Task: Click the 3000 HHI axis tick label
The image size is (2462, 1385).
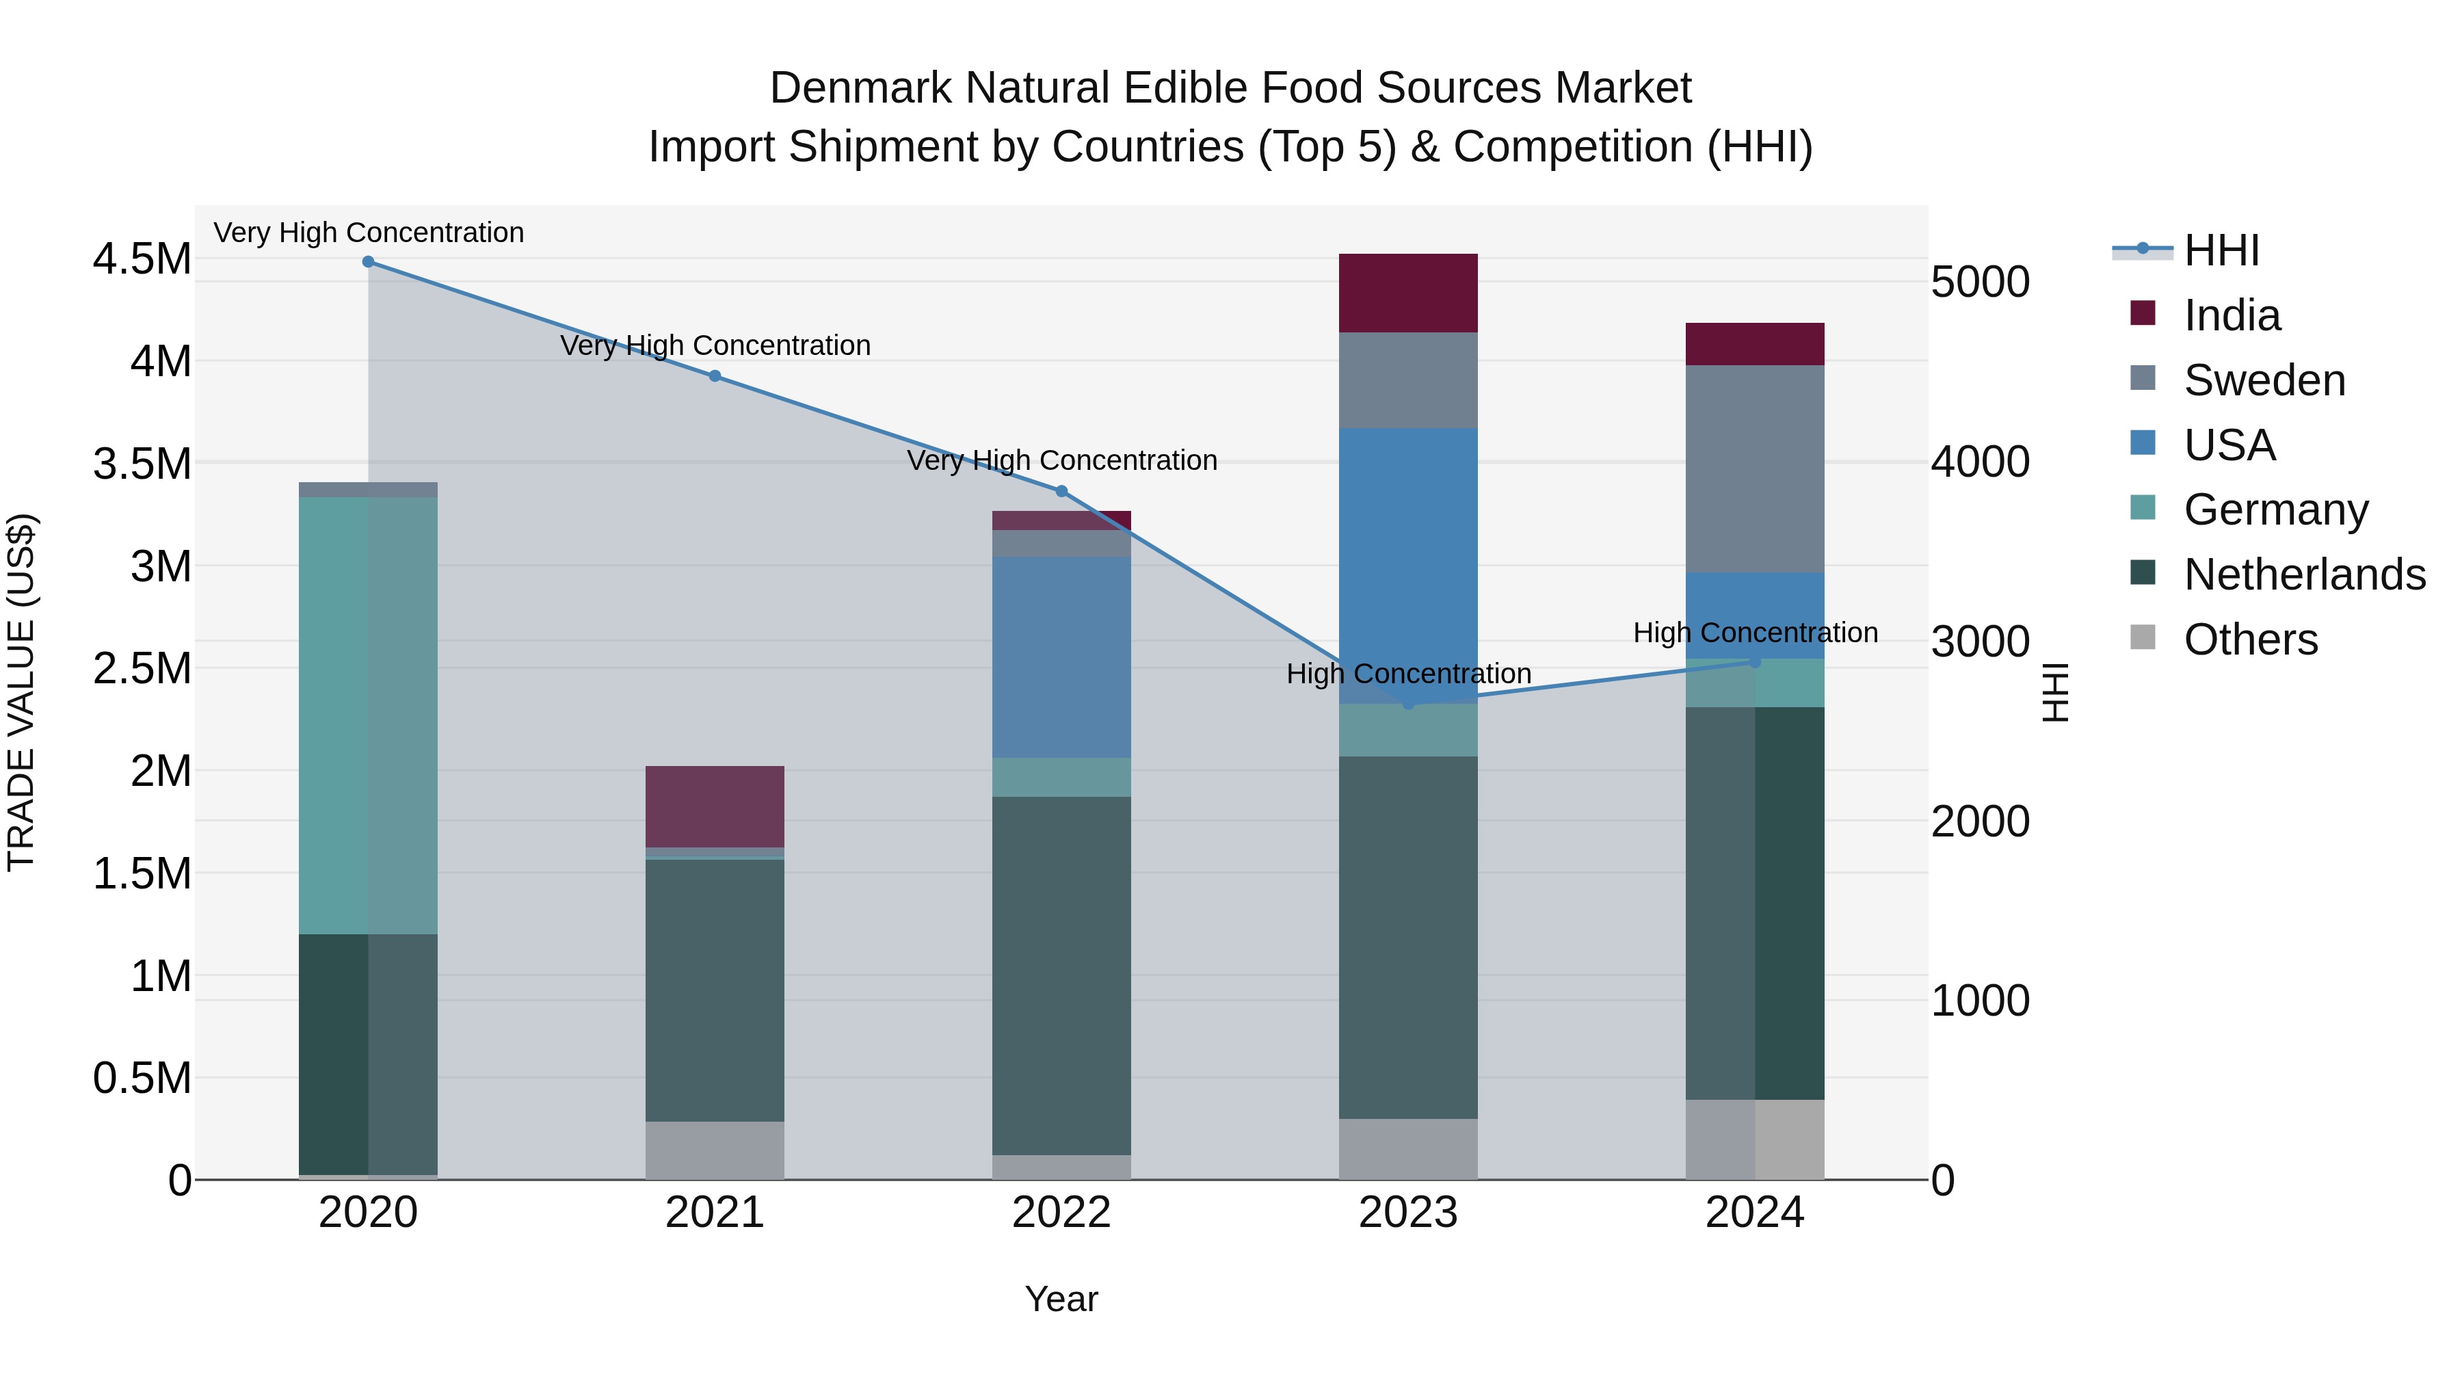Action: [x=1981, y=642]
